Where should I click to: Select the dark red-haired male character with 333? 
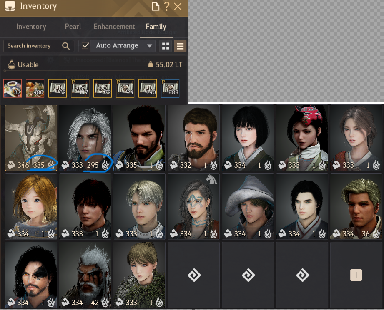point(85,206)
